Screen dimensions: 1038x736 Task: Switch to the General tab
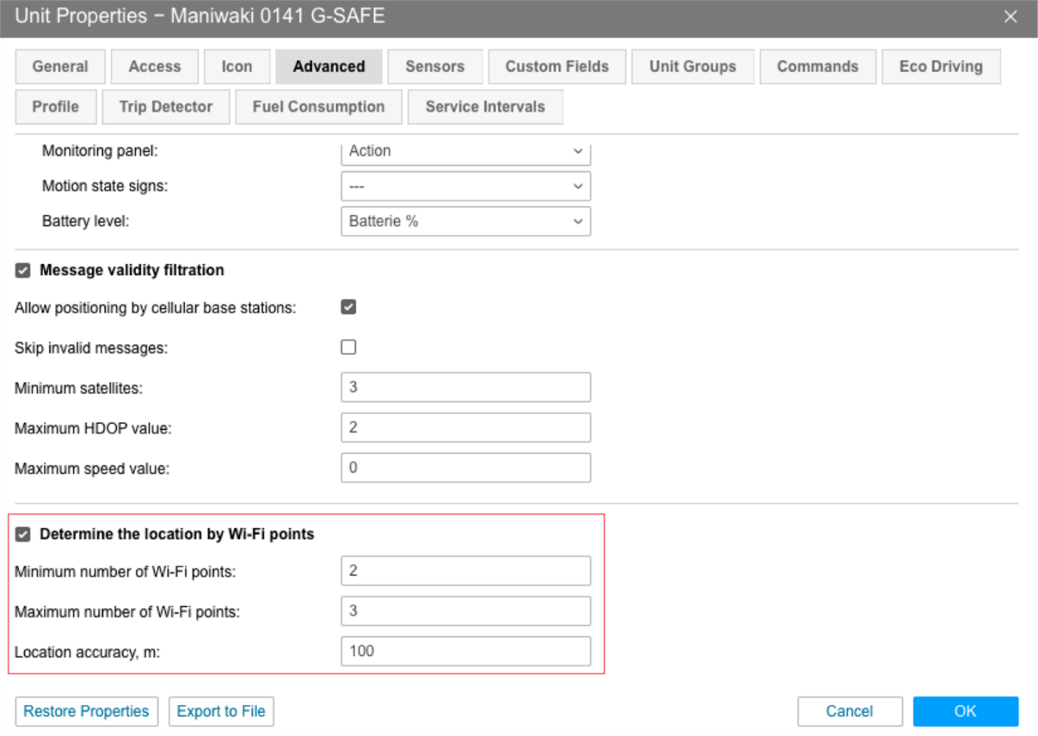point(60,67)
